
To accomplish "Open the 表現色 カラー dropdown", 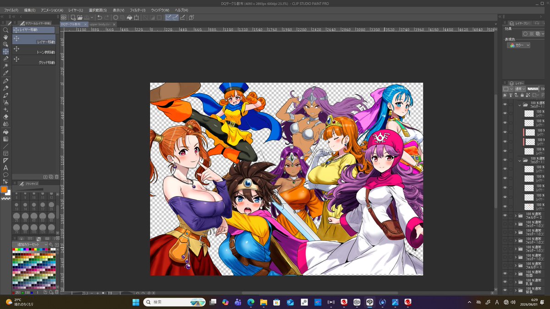I will 520,45.
